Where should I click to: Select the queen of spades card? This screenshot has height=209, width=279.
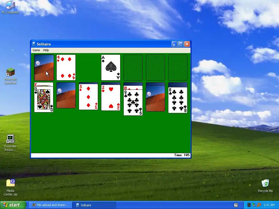[x=44, y=99]
